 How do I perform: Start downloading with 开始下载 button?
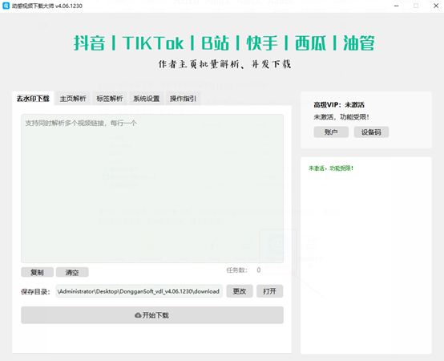pyautogui.click(x=152, y=315)
